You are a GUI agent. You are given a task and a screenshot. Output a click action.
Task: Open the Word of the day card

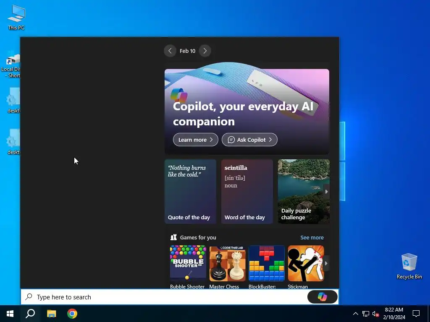(247, 191)
